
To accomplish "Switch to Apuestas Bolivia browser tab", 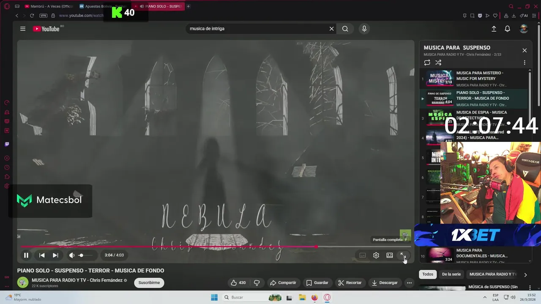I will 103,6.
